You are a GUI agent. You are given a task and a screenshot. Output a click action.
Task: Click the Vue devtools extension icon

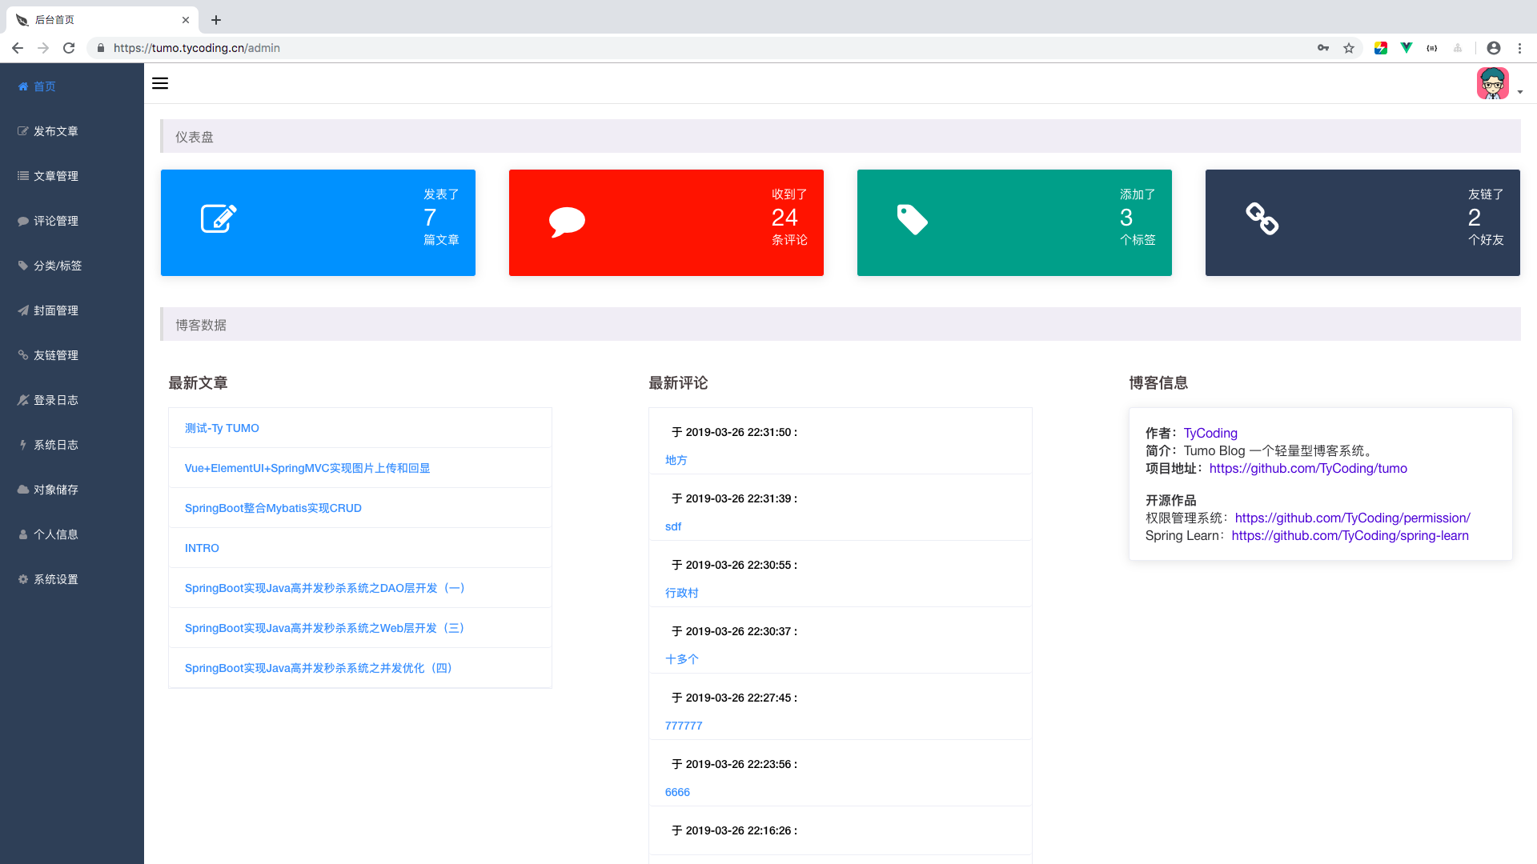click(x=1406, y=48)
